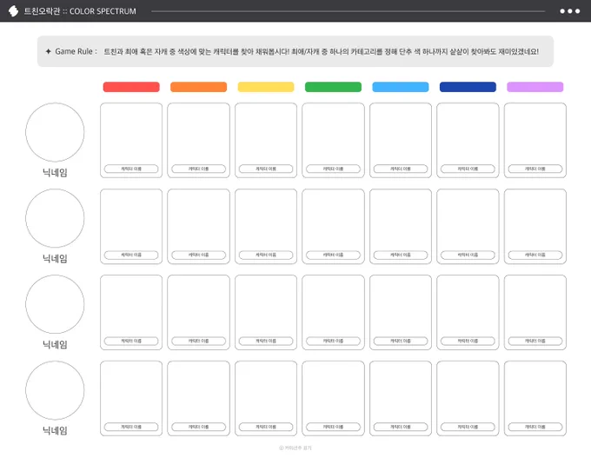Image resolution: width=591 pixels, height=458 pixels.
Task: Select the navy column image slot in second row
Action: (468, 226)
